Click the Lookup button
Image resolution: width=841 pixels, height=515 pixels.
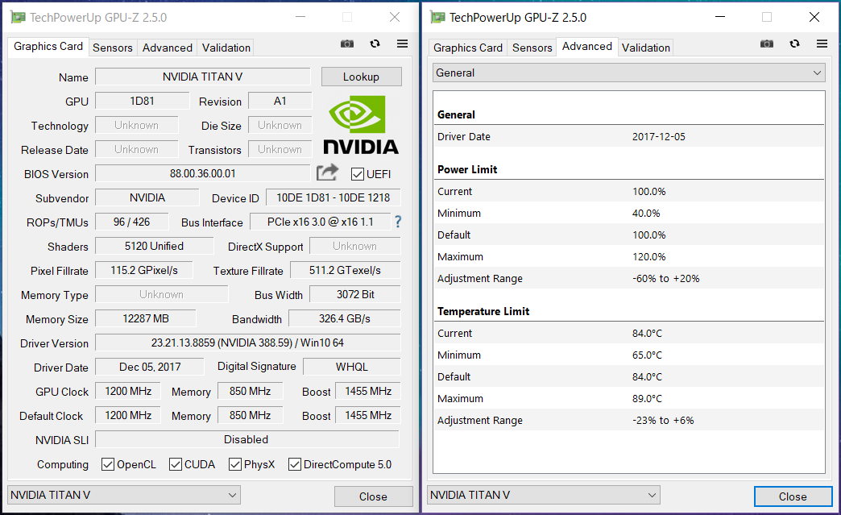[x=362, y=77]
